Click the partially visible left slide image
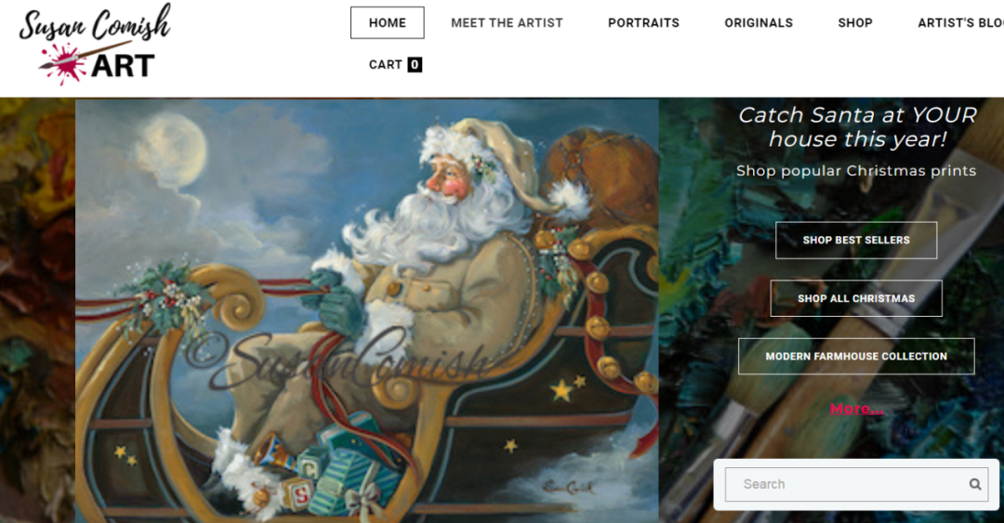Viewport: 1004px width, 523px height. (x=37, y=310)
